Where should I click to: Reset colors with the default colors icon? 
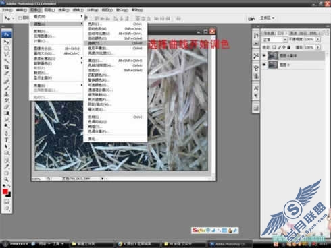click(x=4, y=186)
